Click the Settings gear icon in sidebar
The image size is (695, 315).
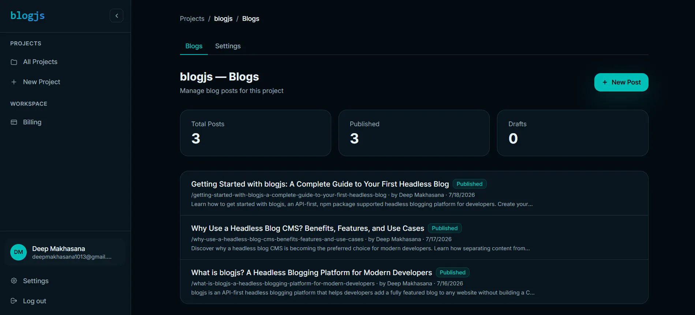coord(14,281)
